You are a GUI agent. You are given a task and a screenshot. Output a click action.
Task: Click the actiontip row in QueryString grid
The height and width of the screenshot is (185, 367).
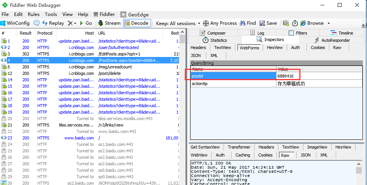coord(276,84)
